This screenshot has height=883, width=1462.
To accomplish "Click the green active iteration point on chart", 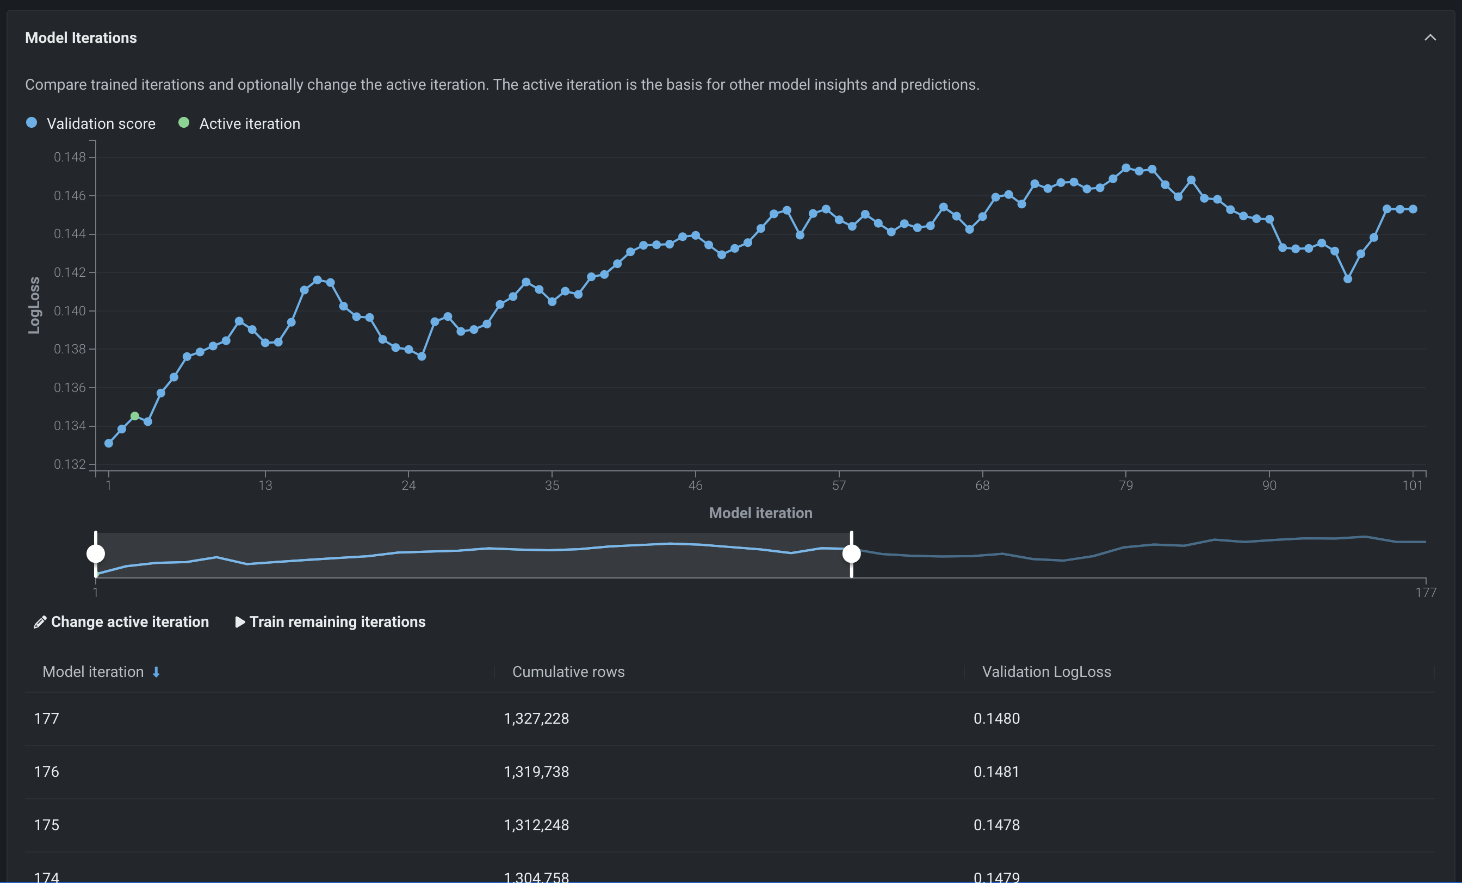I will pyautogui.click(x=135, y=416).
